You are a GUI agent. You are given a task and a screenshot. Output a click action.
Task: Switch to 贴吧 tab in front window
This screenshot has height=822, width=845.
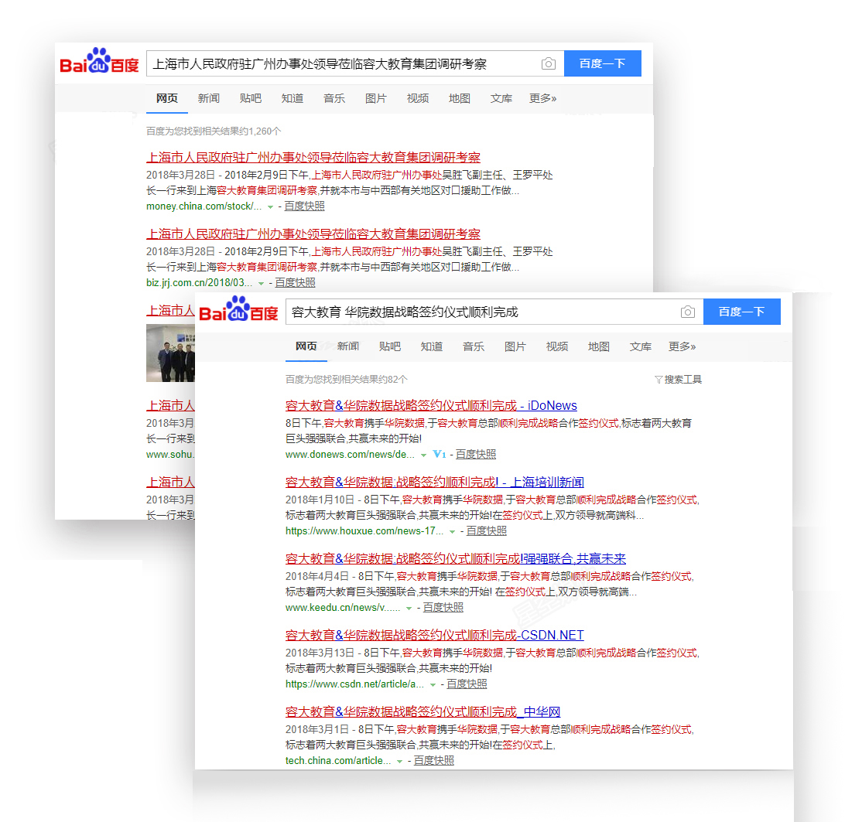click(390, 346)
